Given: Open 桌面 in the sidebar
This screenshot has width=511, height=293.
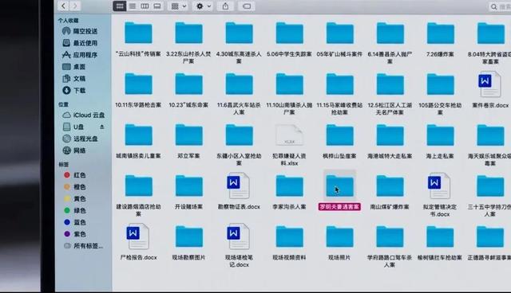Looking at the screenshot, I should 74,67.
